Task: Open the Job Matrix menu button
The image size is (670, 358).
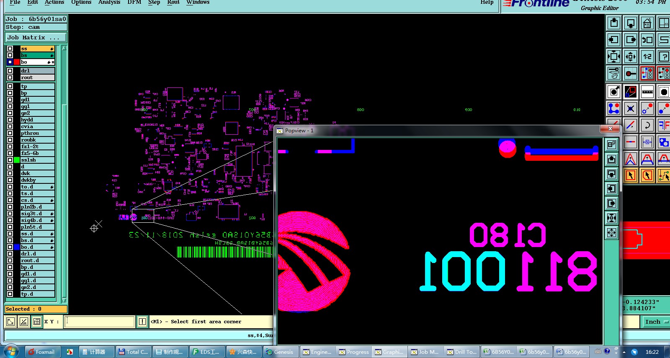Action: tap(36, 37)
